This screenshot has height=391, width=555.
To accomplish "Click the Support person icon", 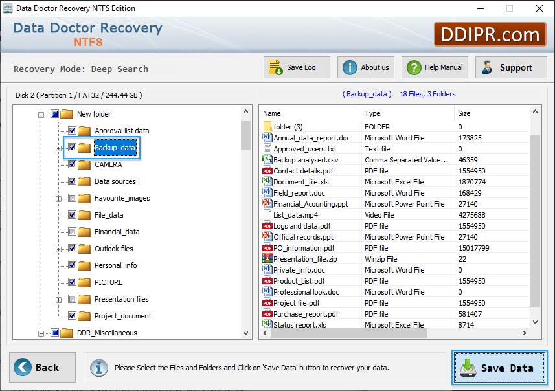I will 487,67.
